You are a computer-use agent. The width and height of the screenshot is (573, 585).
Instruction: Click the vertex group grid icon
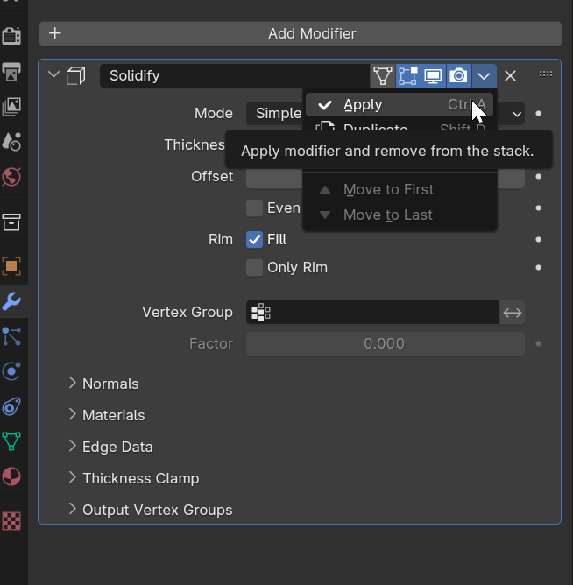[261, 313]
